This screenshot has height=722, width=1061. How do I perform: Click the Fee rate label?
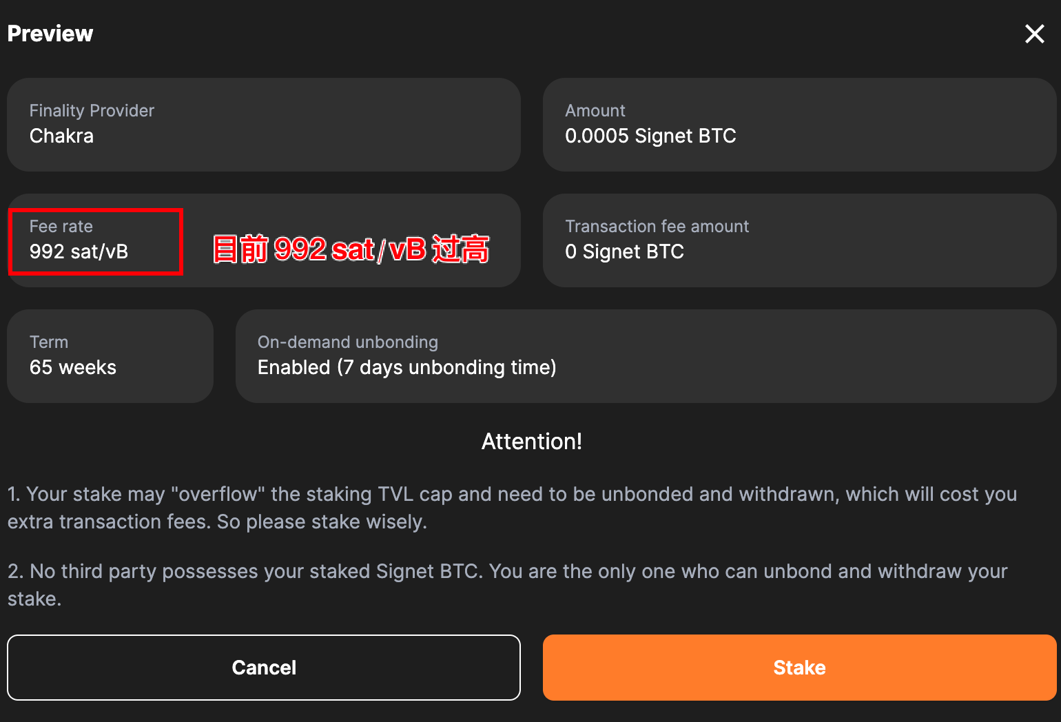61,227
